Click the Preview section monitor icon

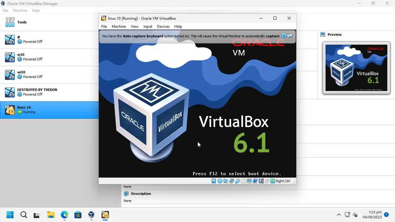point(323,35)
